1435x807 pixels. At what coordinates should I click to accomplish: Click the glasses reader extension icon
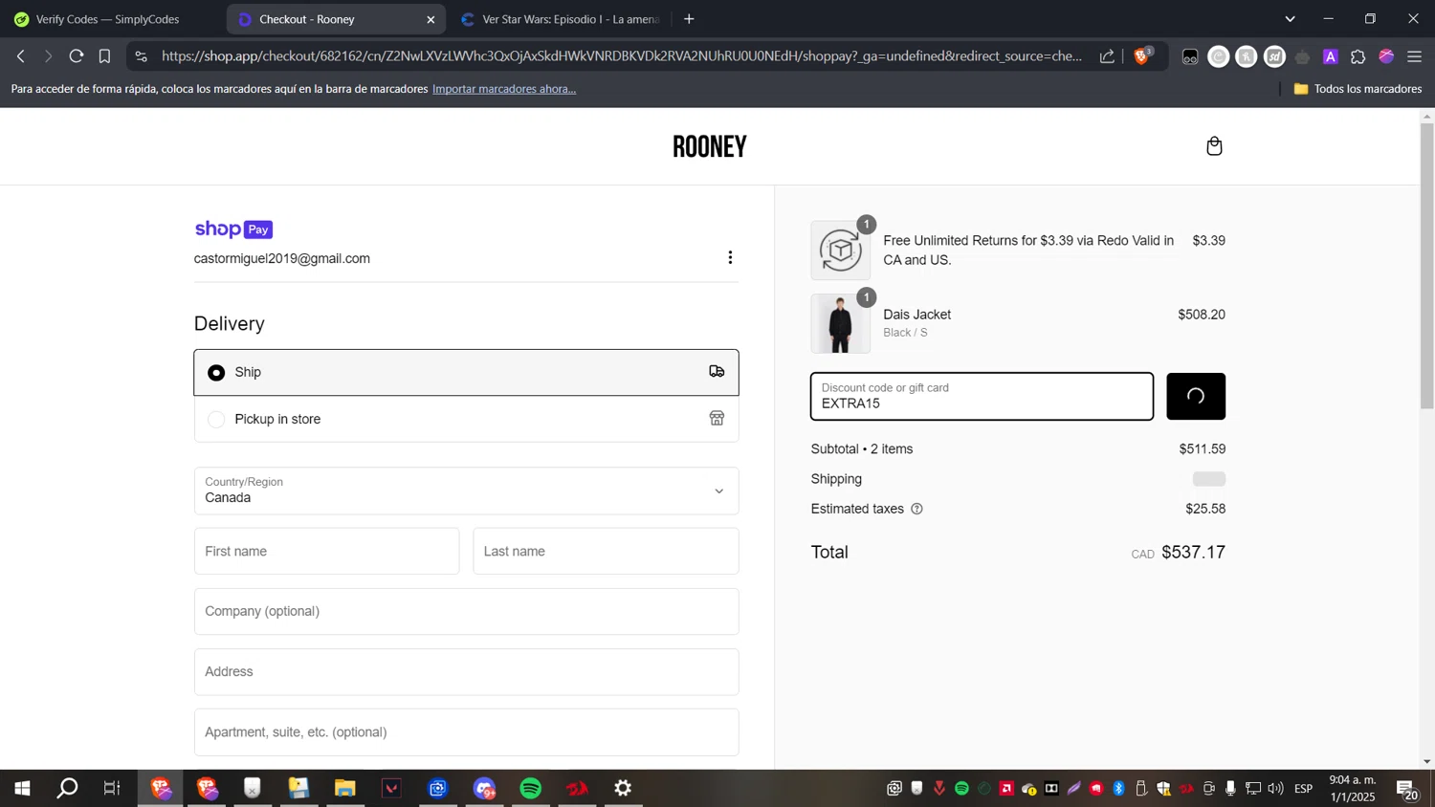[1190, 57]
